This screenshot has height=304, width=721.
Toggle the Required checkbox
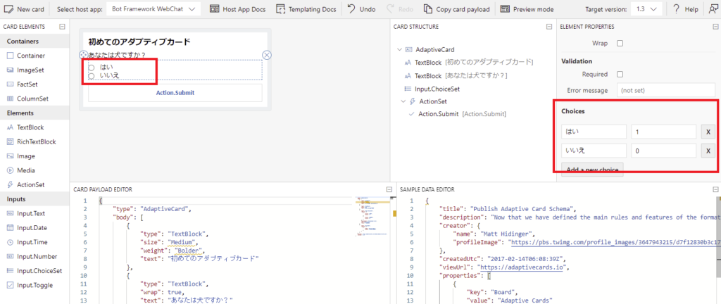[620, 74]
